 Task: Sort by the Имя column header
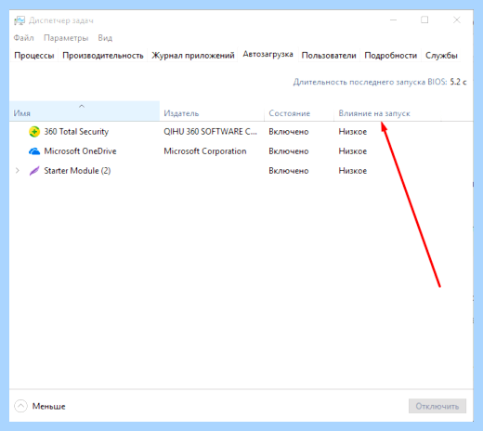(x=85, y=111)
